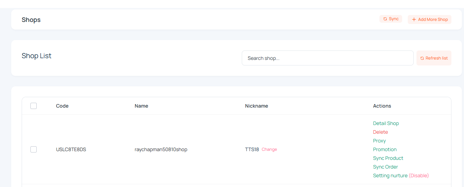Click the shop name raychapman50810shop
The height and width of the screenshot is (187, 464).
click(161, 149)
